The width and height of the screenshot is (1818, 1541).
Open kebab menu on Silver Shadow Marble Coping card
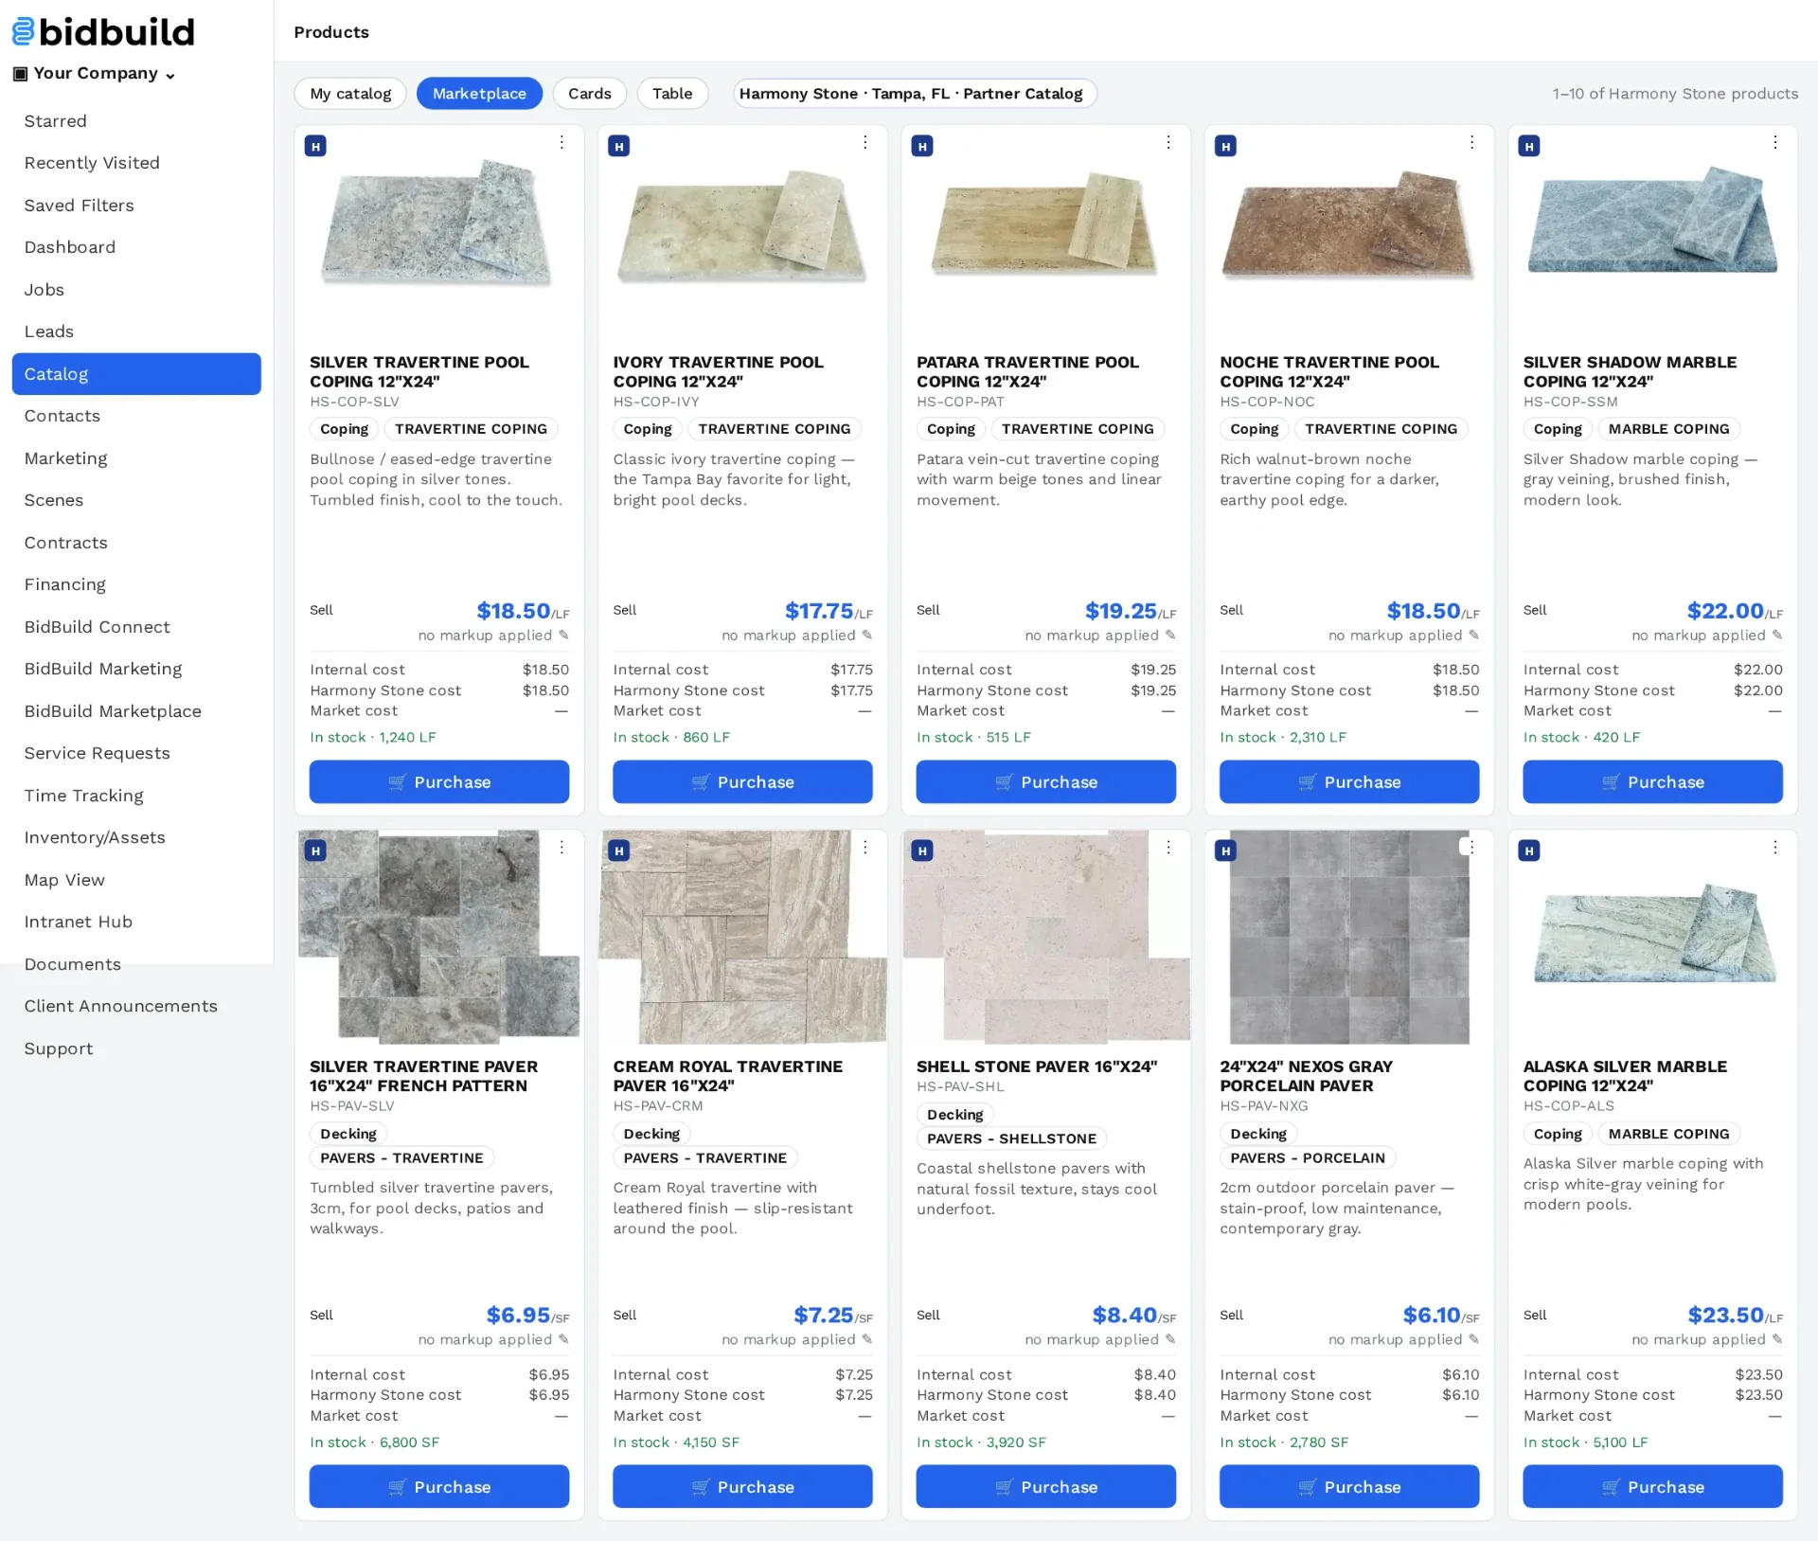click(x=1774, y=142)
